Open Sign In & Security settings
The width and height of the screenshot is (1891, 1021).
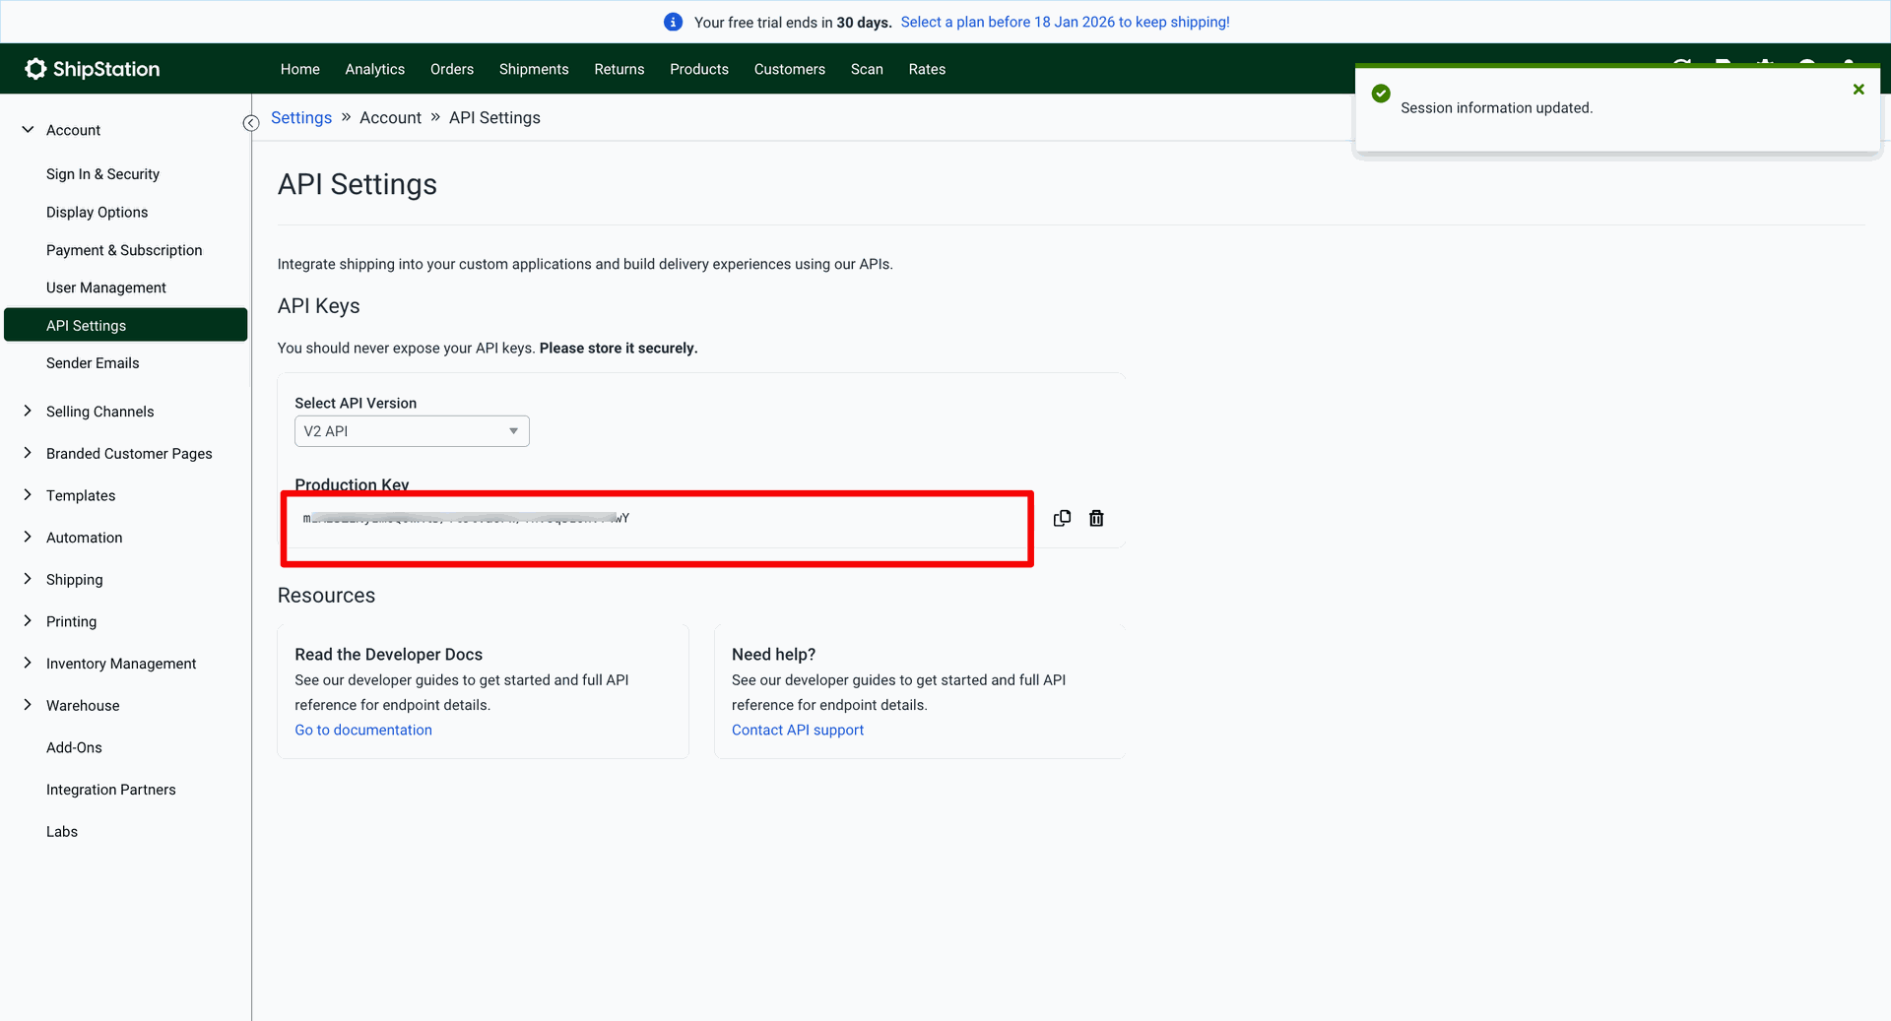(x=102, y=174)
